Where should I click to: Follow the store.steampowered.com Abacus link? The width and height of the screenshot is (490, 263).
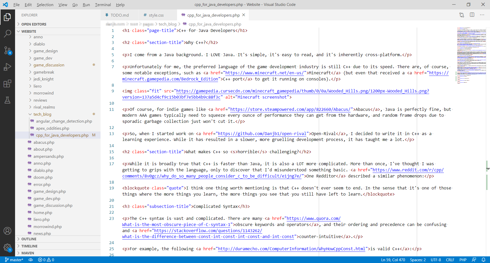tap(290, 109)
